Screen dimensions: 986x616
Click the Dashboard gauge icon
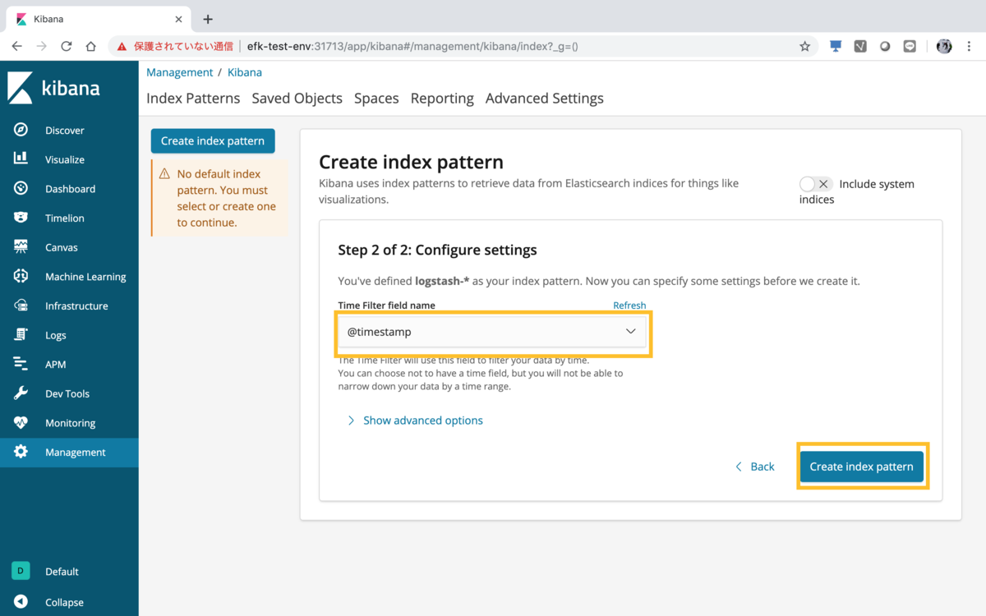click(21, 188)
